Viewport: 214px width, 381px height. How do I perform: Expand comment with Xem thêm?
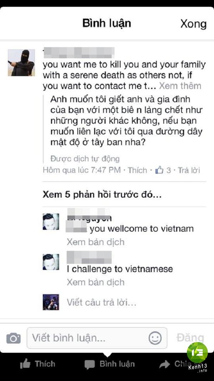pyautogui.click(x=180, y=86)
